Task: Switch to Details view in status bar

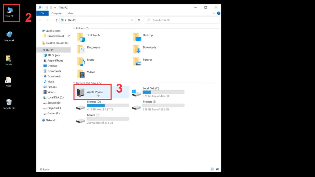Action: pyautogui.click(x=212, y=169)
